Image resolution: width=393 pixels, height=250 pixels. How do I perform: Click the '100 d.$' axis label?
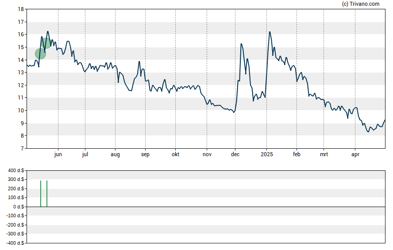pos(16,198)
